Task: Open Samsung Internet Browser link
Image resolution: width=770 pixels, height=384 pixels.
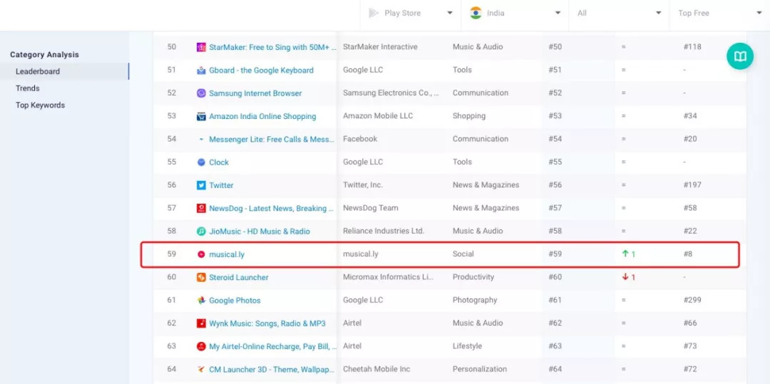Action: pos(255,93)
